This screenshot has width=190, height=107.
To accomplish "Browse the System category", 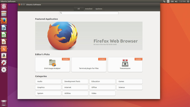I will point(48,93).
